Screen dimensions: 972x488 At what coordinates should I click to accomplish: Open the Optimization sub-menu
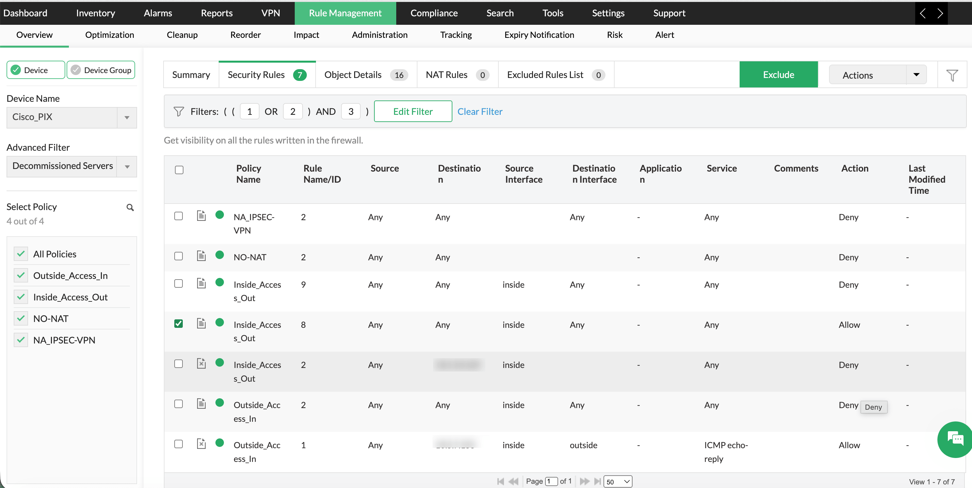[x=109, y=35]
